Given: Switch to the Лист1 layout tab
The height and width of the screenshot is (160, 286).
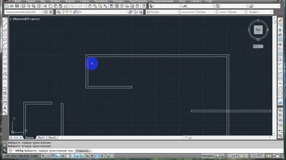Looking at the screenshot, I should 41,137.
